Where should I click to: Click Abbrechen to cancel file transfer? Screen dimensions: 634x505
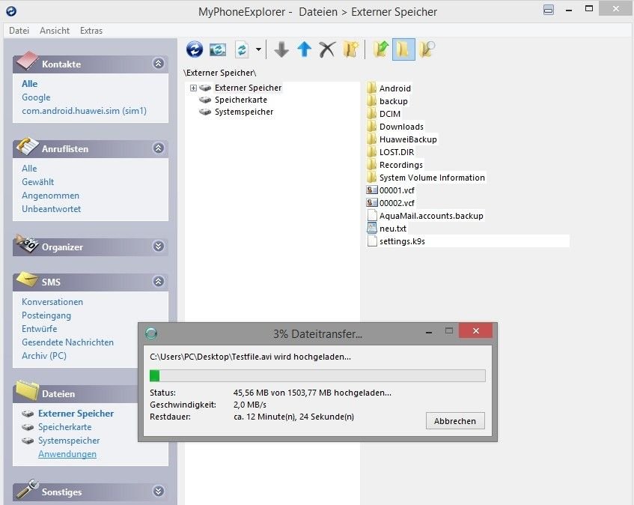[x=455, y=421]
